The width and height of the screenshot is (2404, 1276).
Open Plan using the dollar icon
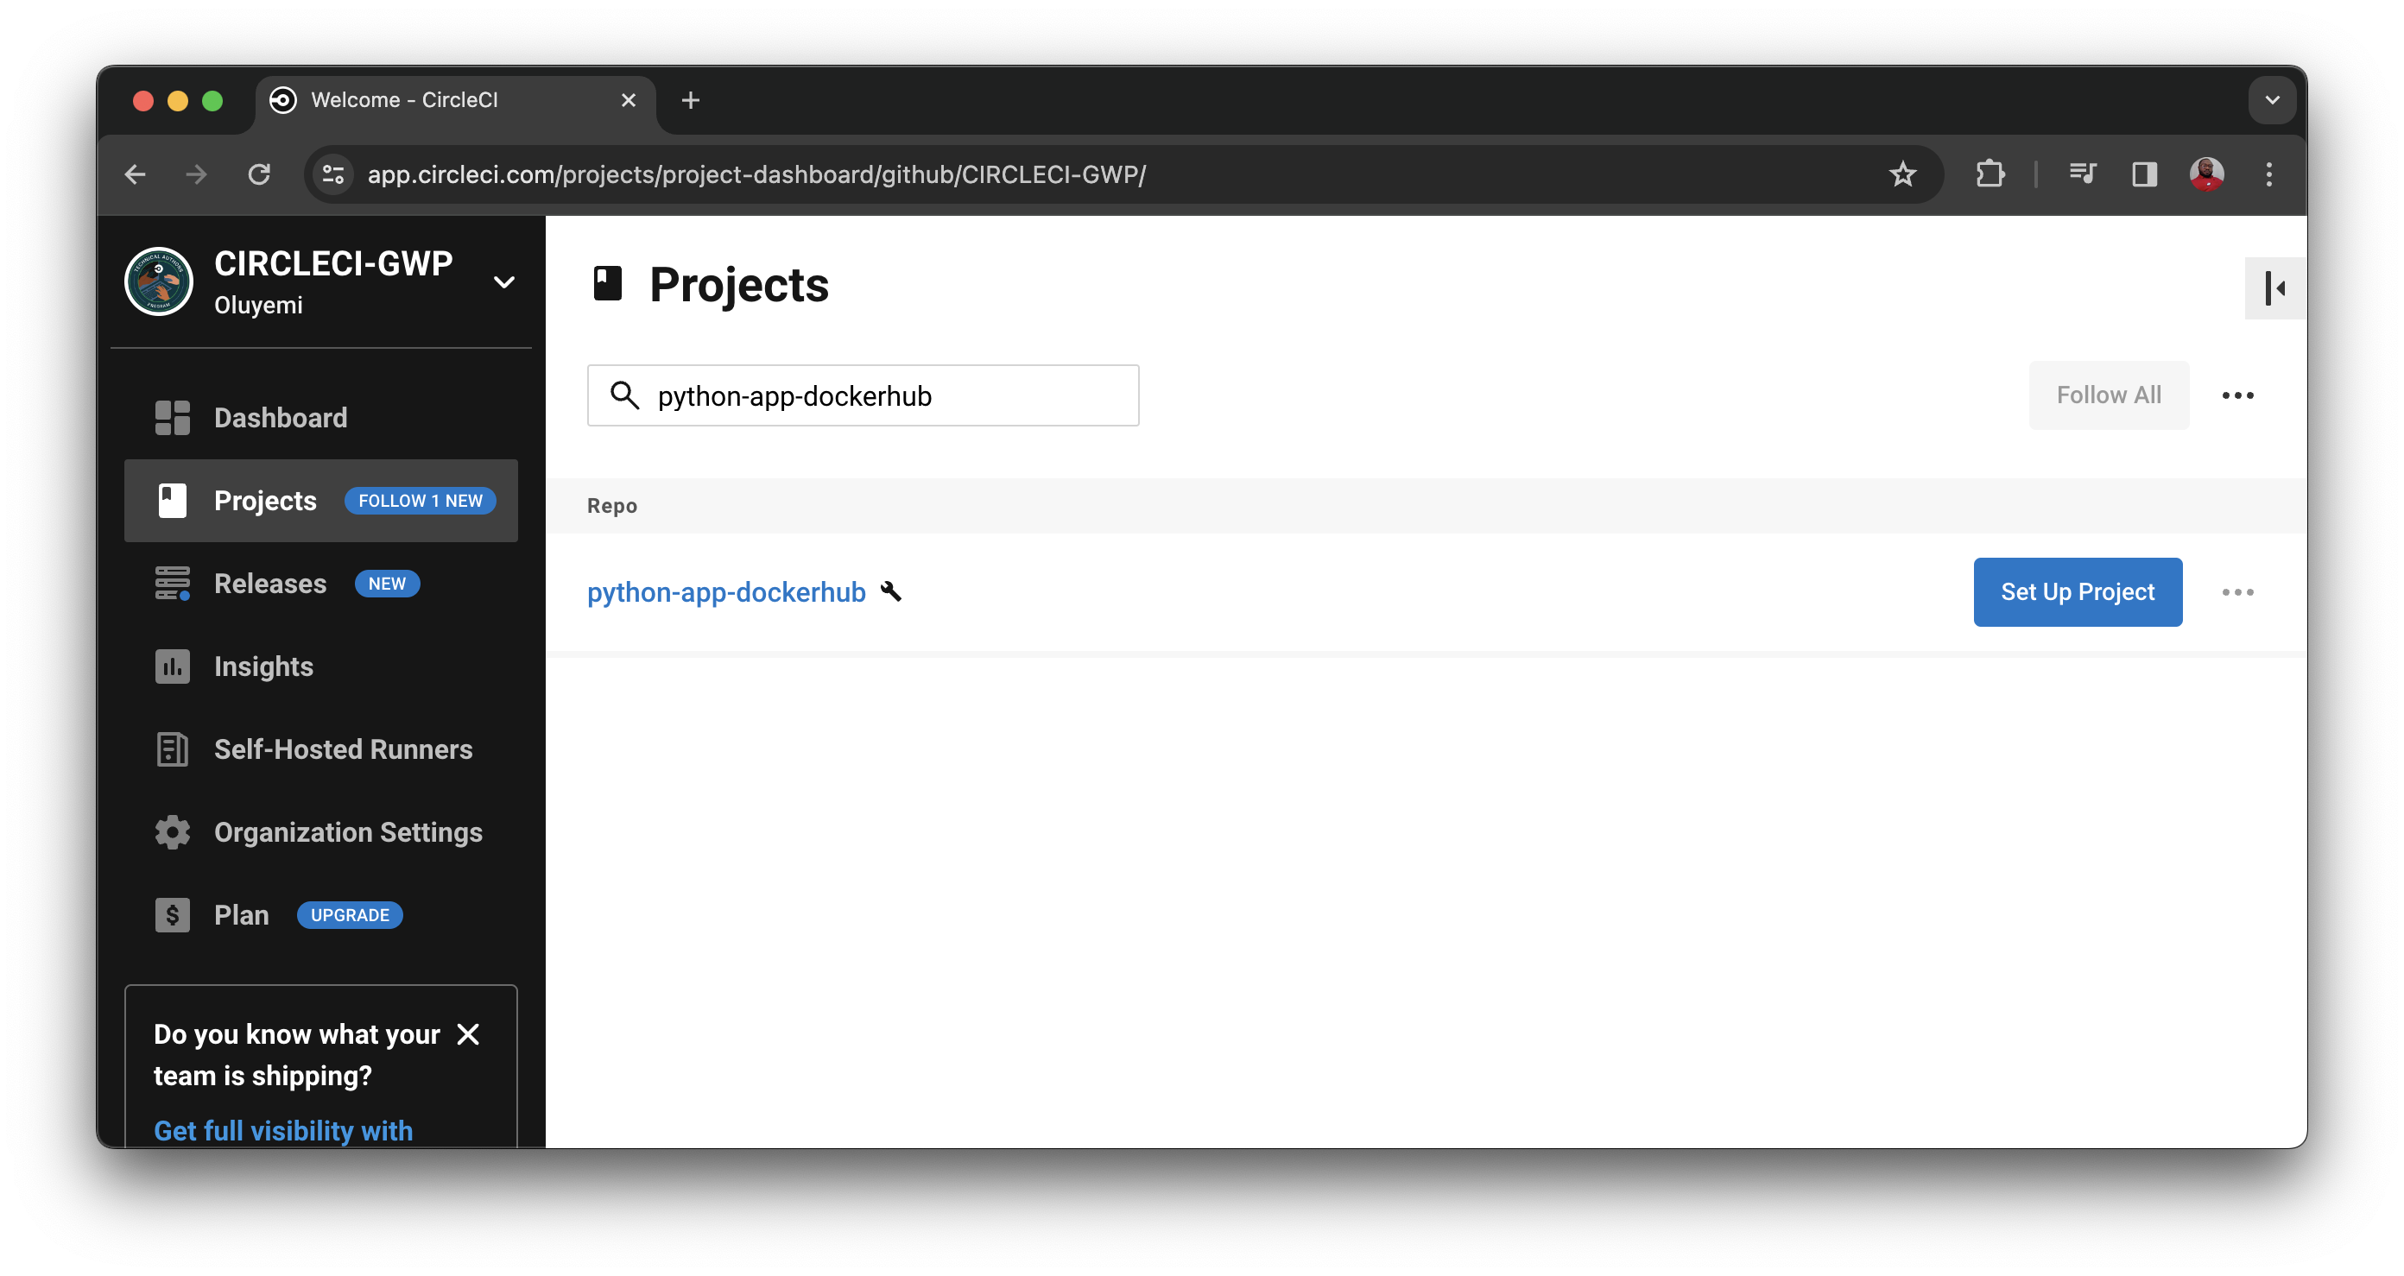pos(172,915)
